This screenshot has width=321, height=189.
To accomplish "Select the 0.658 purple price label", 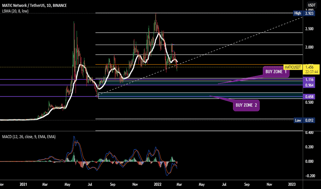I will click(x=309, y=97).
